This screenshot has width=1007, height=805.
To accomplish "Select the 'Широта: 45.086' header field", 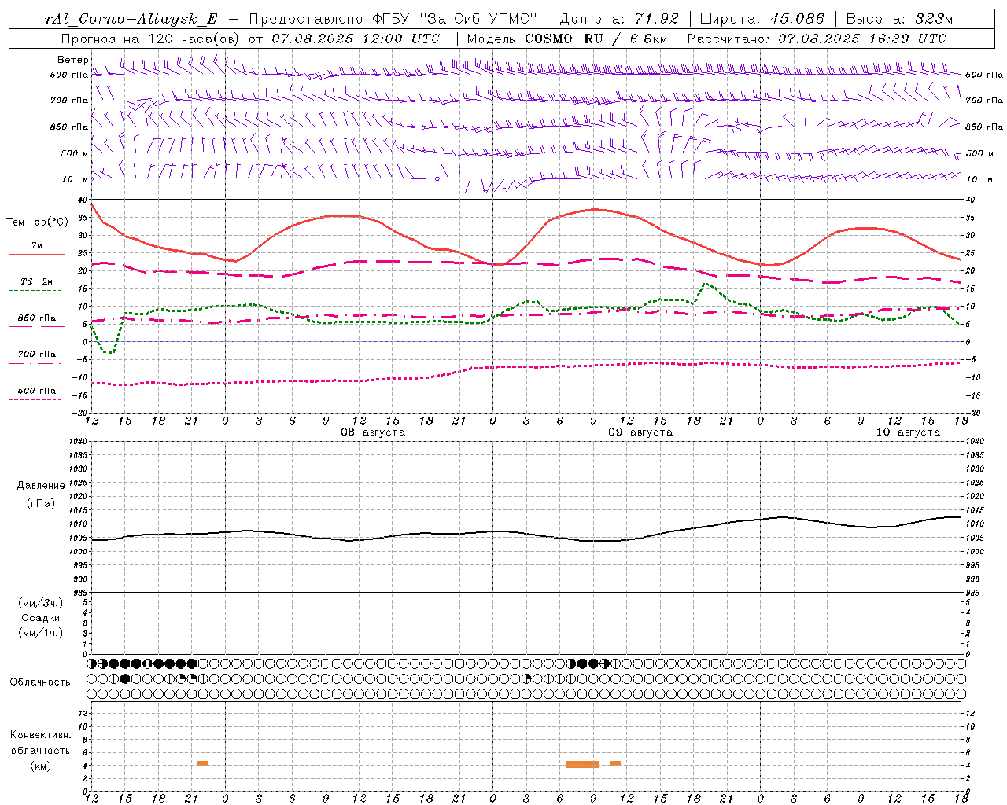I will pos(762,20).
